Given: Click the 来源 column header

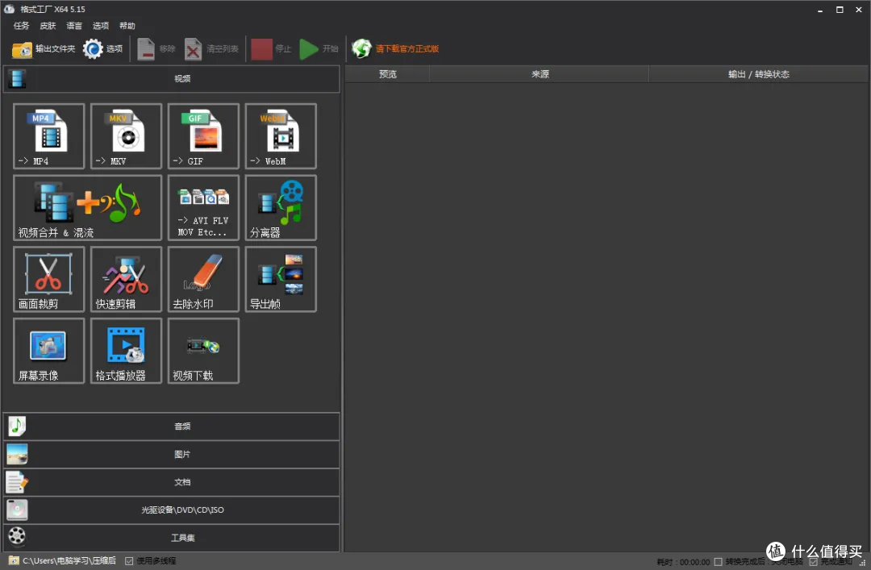Looking at the screenshot, I should (540, 74).
